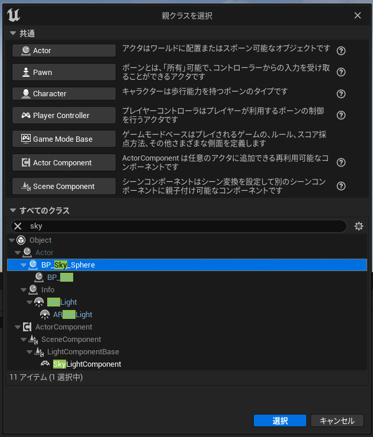Click the SkyLight dome icon

(x=39, y=302)
